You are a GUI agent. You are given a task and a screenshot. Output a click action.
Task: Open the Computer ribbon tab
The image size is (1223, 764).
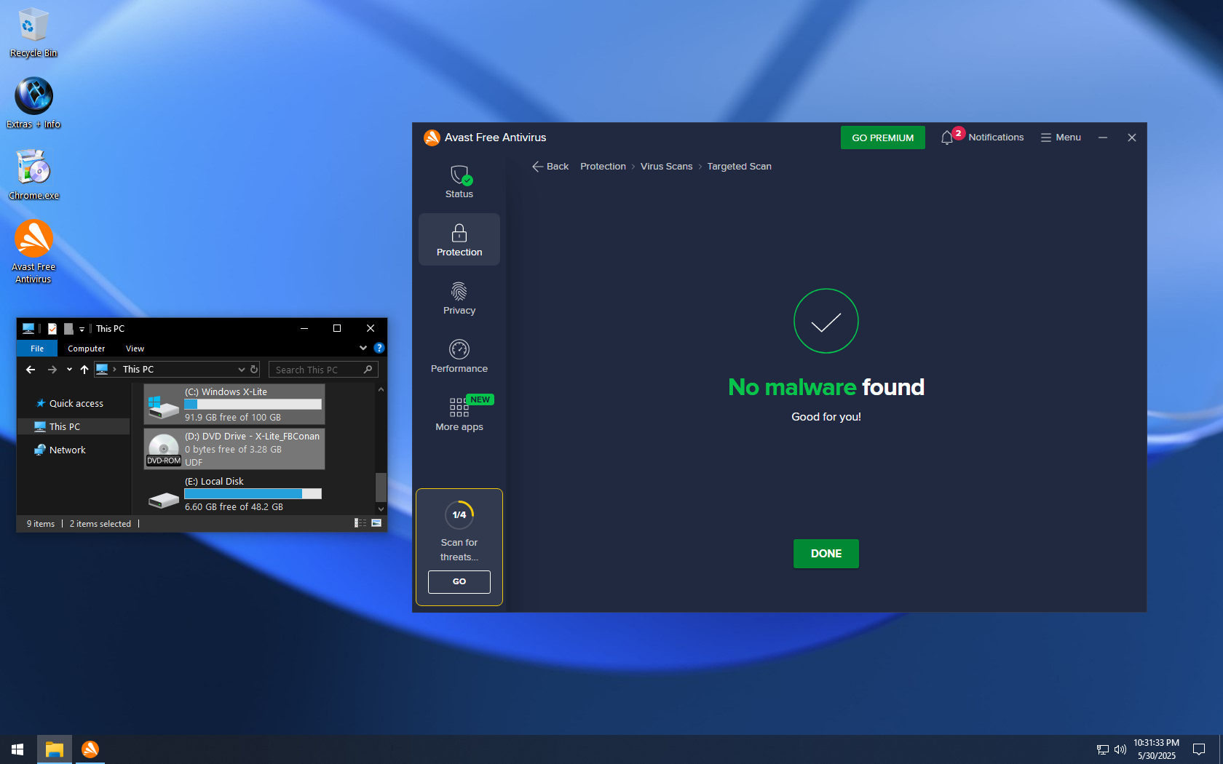pyautogui.click(x=87, y=349)
